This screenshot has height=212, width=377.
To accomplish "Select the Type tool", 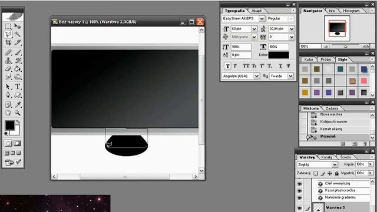I will tap(17, 87).
